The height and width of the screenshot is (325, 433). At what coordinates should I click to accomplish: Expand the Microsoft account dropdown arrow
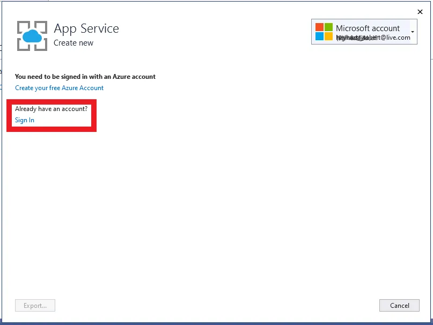tap(412, 32)
